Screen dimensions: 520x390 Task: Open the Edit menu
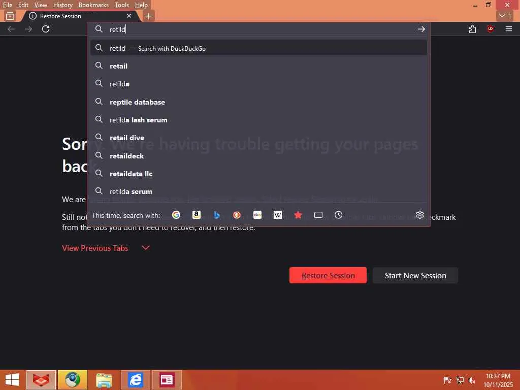click(23, 5)
